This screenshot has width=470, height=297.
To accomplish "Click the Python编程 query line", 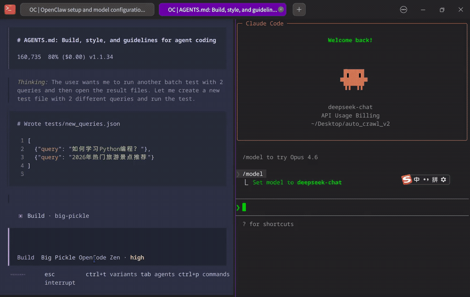I will point(92,149).
